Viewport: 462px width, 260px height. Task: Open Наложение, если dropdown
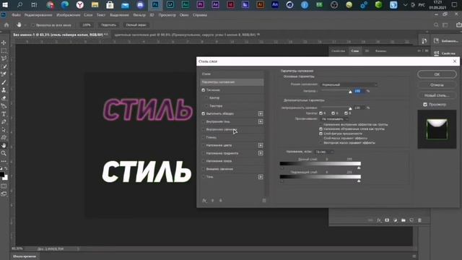pyautogui.click(x=324, y=152)
